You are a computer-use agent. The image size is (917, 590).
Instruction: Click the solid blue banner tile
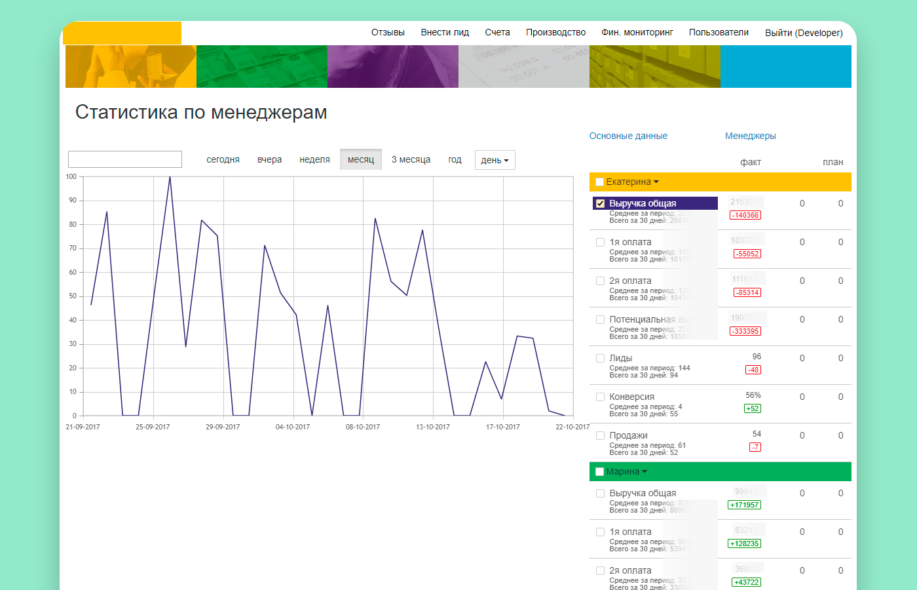786,66
